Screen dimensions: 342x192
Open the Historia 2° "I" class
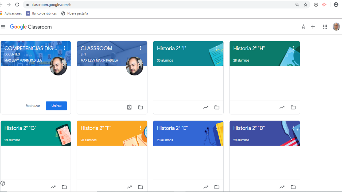(x=172, y=49)
